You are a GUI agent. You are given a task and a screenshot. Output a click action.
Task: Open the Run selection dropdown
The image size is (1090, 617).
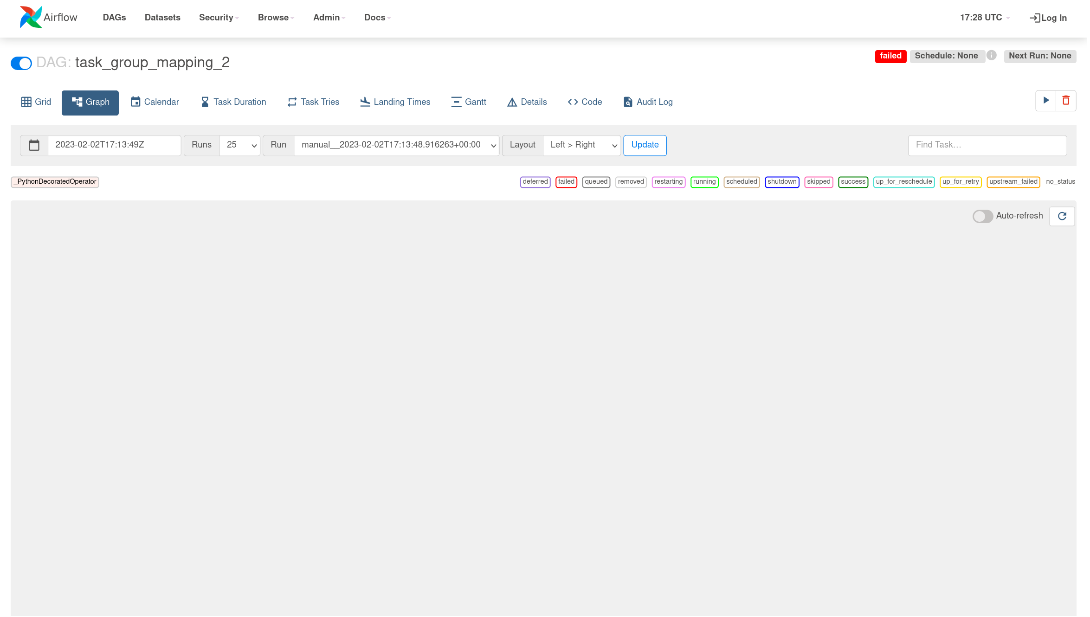pos(396,145)
